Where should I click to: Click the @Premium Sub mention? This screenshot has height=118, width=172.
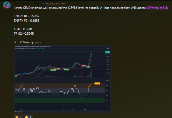point(157,8)
